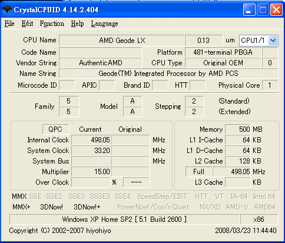Click the Internal Clock 498.05 value

[x=91, y=140]
